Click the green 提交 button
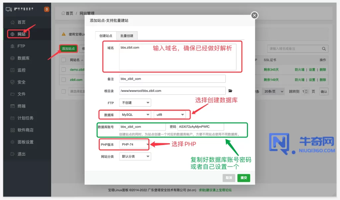 point(244,178)
